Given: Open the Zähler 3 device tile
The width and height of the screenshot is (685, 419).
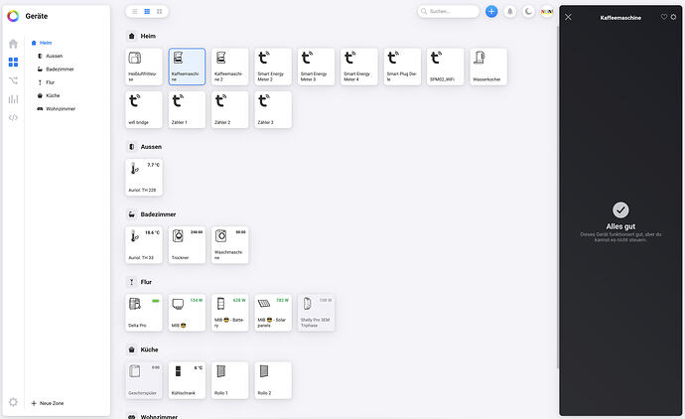Looking at the screenshot, I should [273, 109].
